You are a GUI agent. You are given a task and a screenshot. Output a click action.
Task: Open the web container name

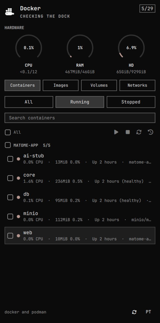pyautogui.click(x=28, y=233)
